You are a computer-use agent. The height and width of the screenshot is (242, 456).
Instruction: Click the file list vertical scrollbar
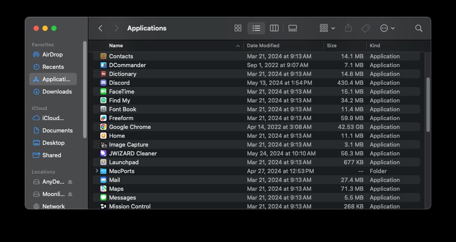[x=428, y=105]
